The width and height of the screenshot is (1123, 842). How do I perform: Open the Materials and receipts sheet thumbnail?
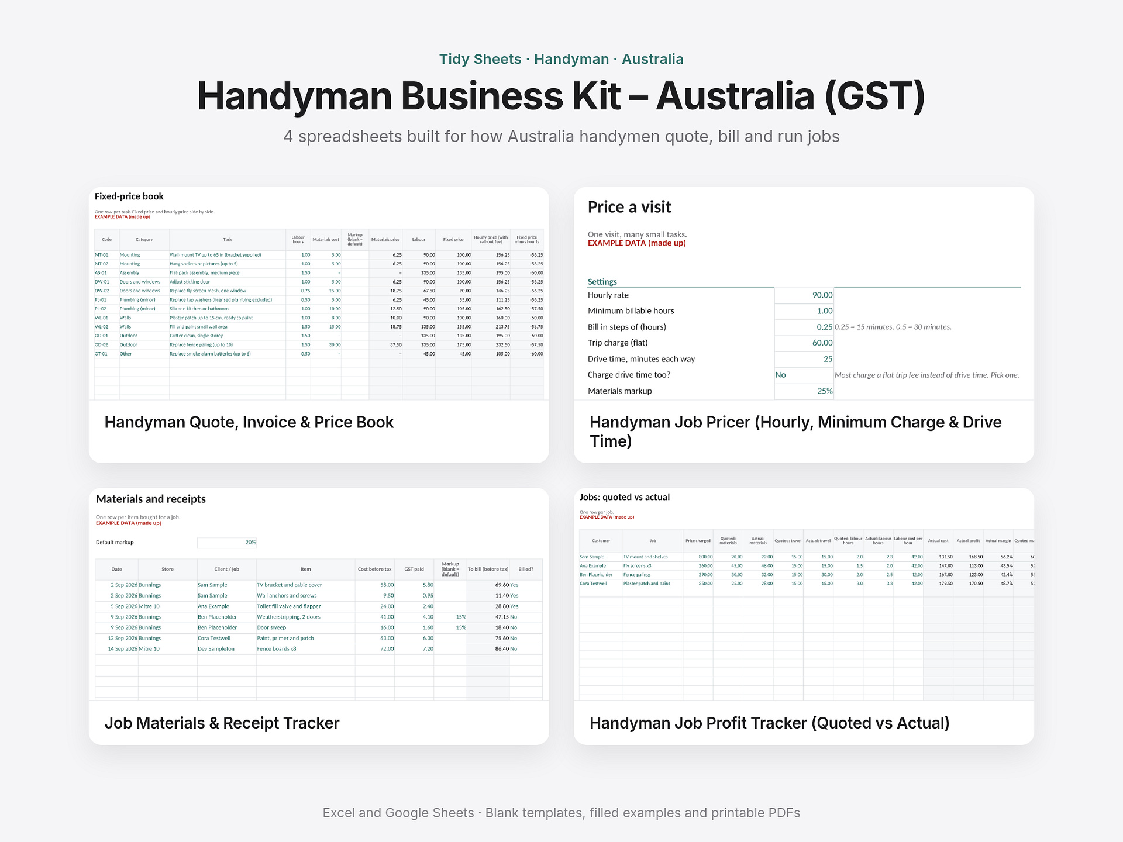(319, 594)
